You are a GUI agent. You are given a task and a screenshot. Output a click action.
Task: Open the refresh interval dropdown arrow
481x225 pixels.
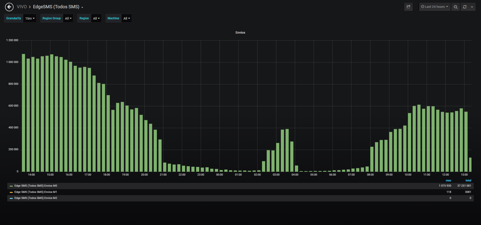[x=472, y=7]
